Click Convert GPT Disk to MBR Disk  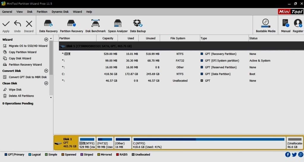pos(28,77)
